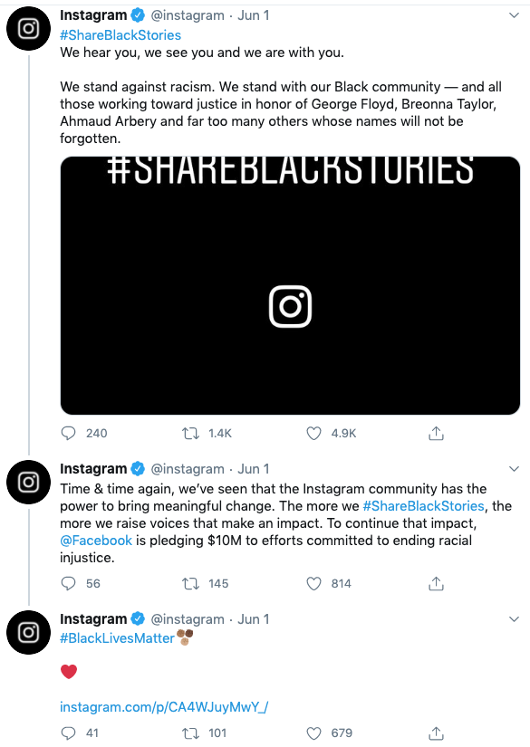Reply to the #ShareBlackStories tweet with 240 replies

click(x=69, y=433)
